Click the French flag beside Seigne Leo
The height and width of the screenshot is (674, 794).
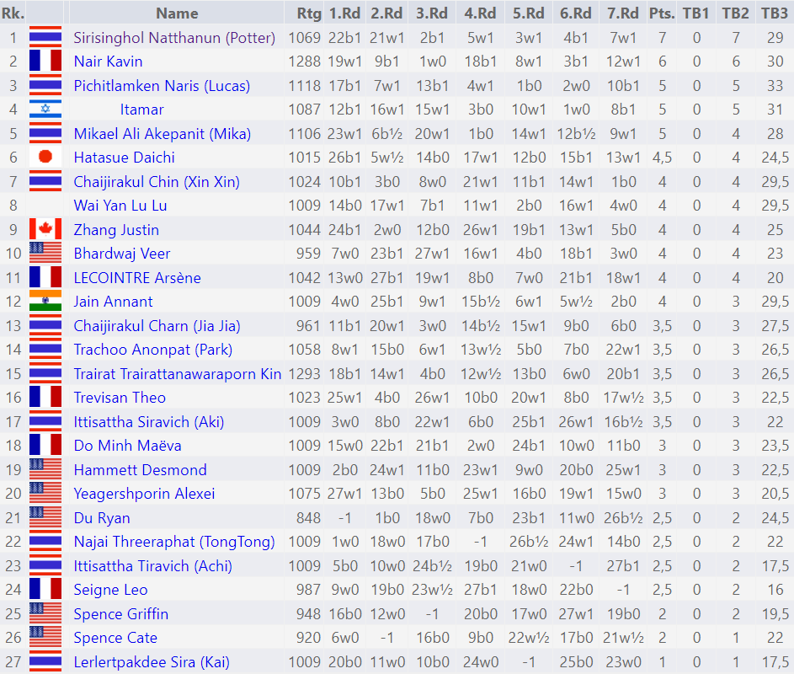45,590
